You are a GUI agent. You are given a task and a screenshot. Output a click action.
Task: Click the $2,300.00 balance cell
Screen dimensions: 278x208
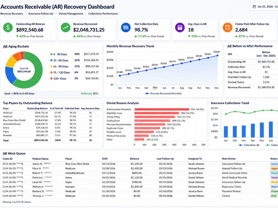(137, 187)
